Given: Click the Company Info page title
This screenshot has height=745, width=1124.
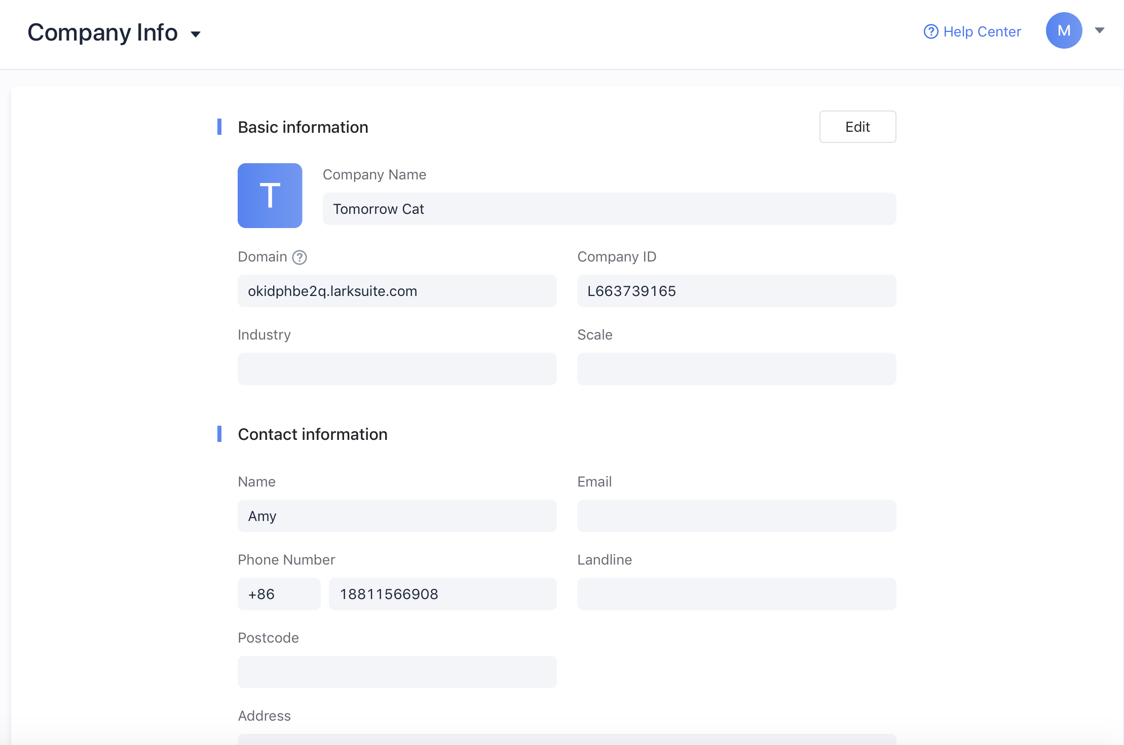Looking at the screenshot, I should coord(103,32).
